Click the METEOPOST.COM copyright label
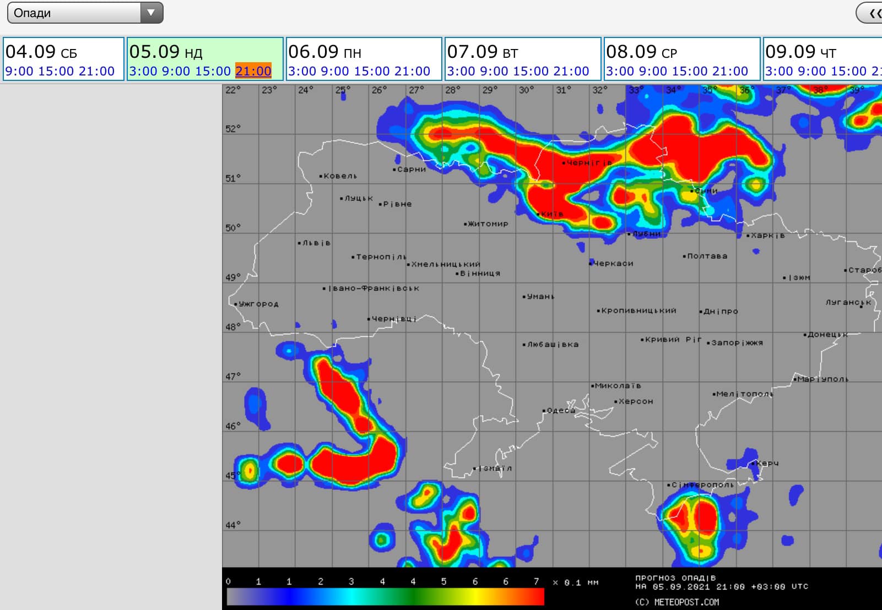The height and width of the screenshot is (610, 882). coord(677,602)
